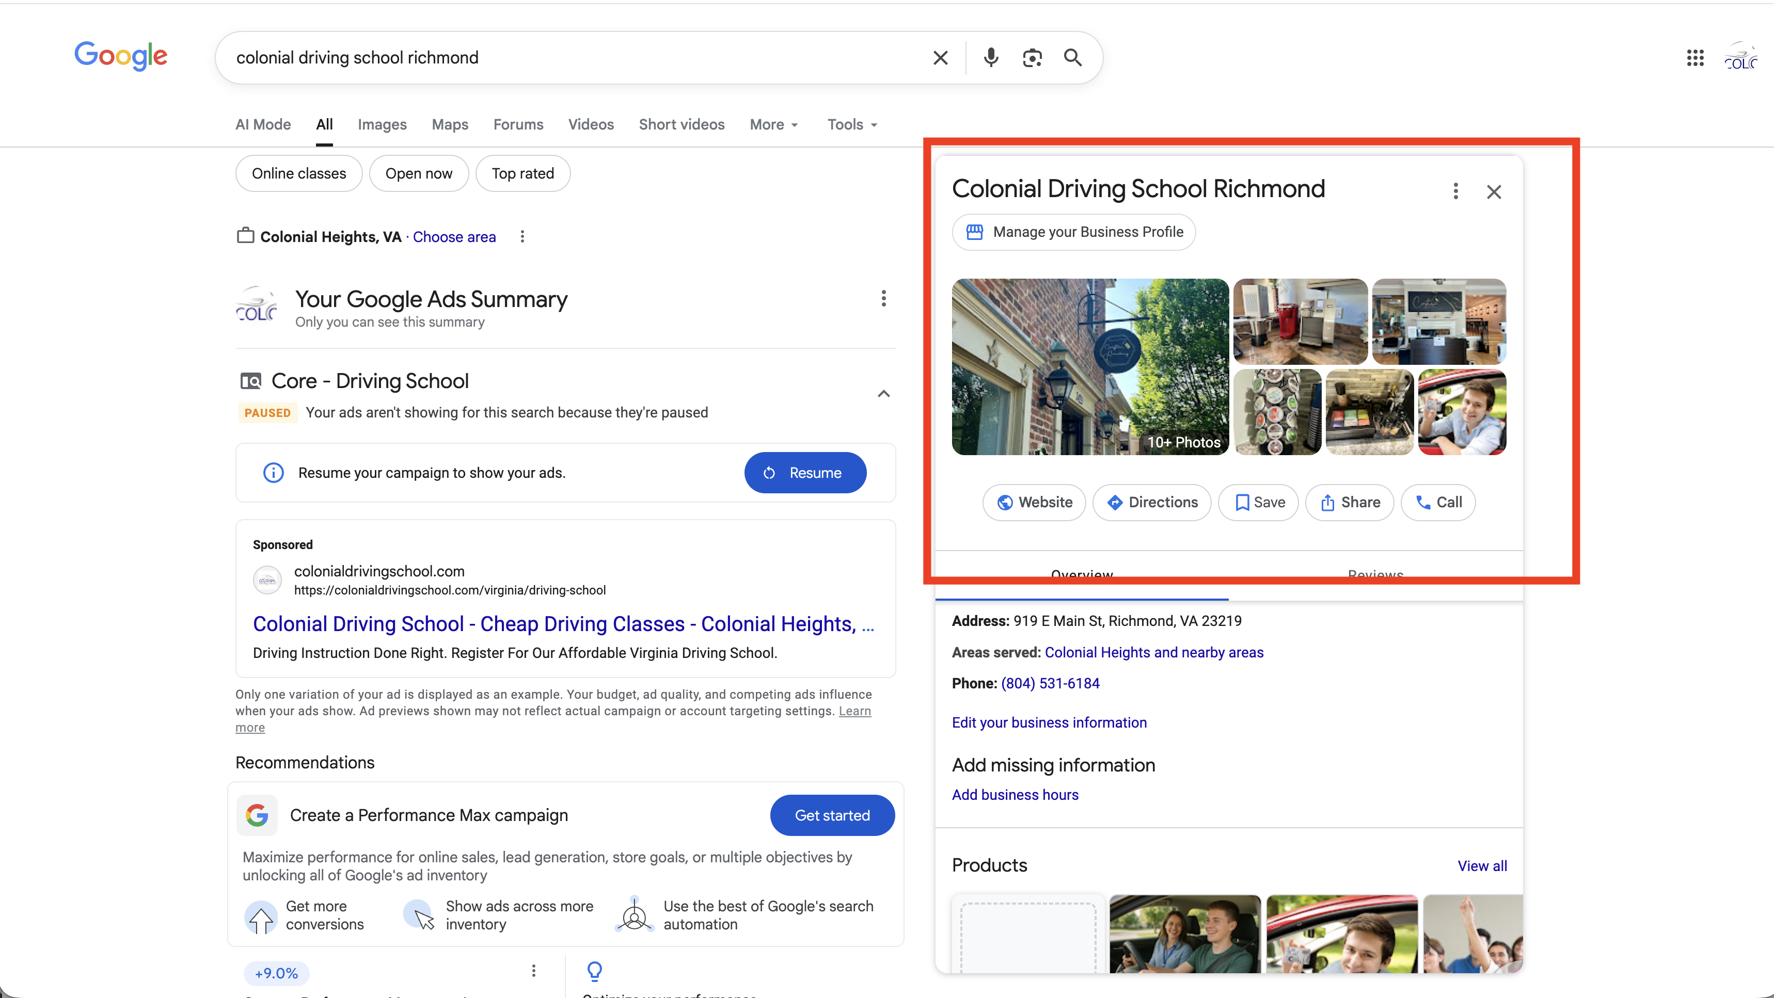Open the red coffee machine photo
Image resolution: width=1774 pixels, height=998 pixels.
tap(1300, 321)
